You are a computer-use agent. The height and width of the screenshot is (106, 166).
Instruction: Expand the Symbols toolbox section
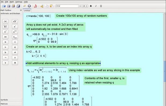point(11,100)
